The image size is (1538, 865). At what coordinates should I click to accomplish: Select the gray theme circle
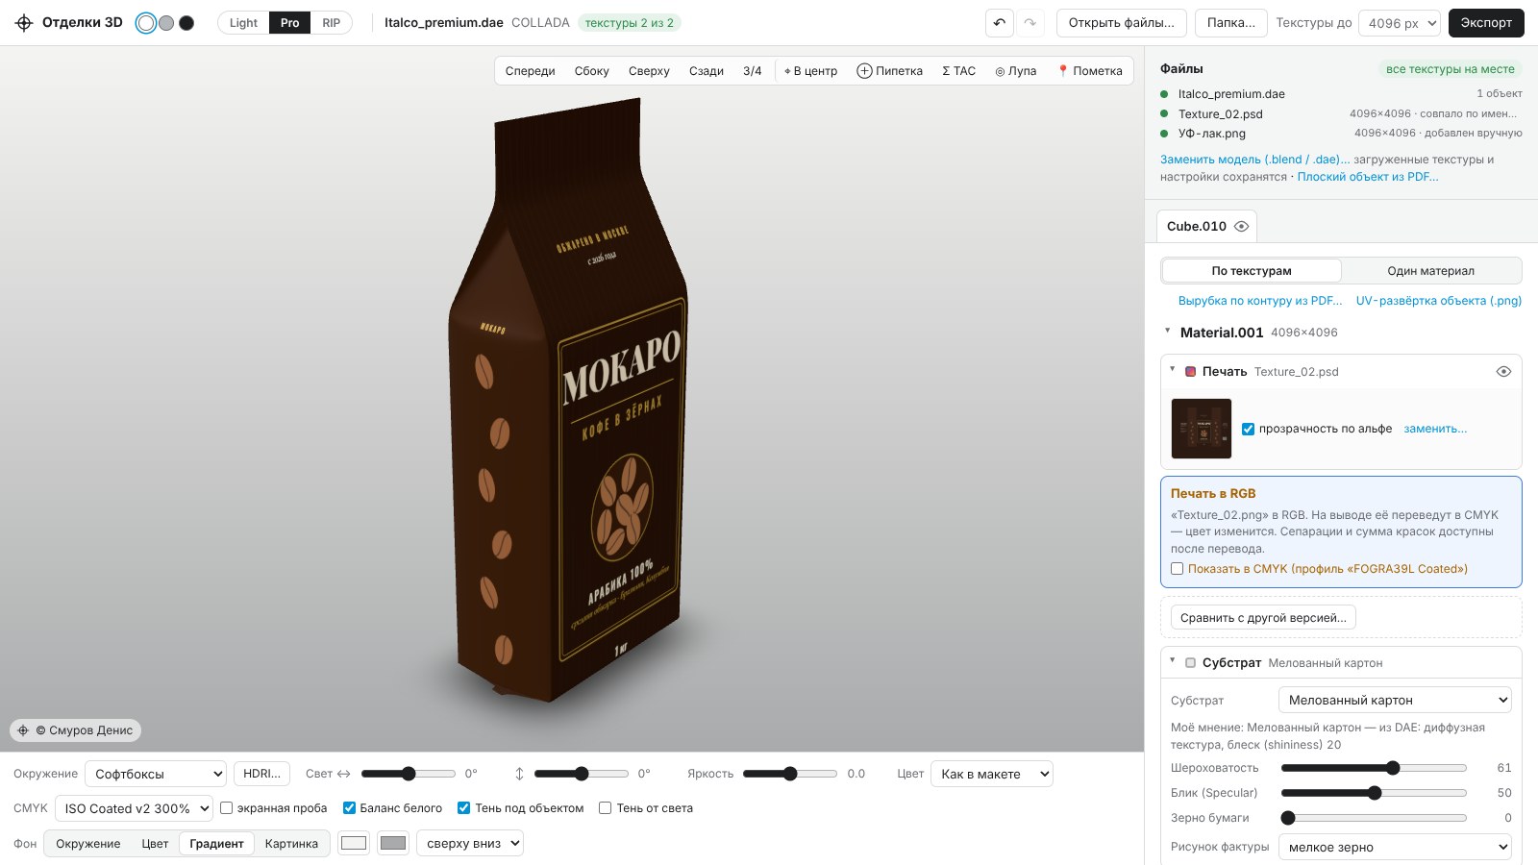166,23
